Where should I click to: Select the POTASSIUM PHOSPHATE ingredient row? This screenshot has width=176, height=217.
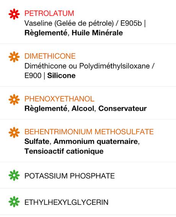coord(88,175)
